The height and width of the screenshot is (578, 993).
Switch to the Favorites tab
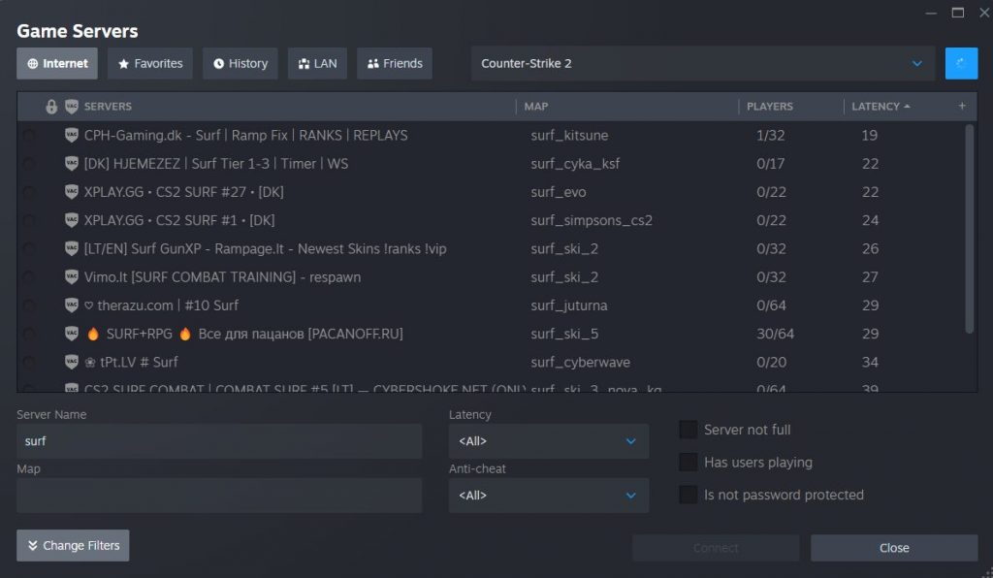[150, 64]
